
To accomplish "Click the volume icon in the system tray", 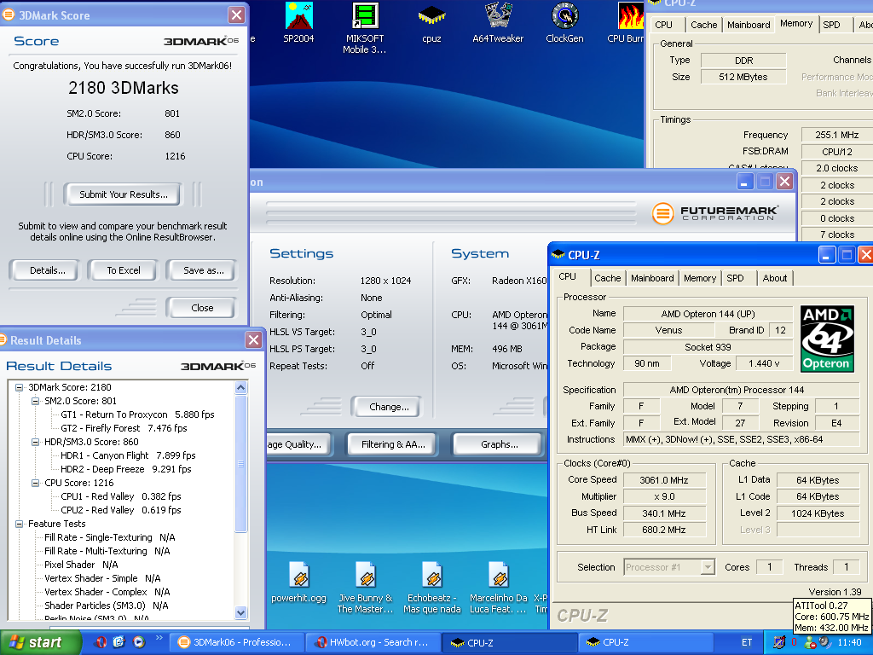I will pyautogui.click(x=826, y=642).
